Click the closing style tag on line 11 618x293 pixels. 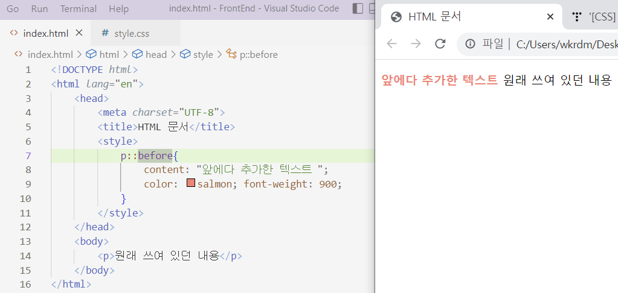(x=121, y=213)
